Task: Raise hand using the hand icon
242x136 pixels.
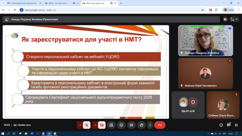Action: click(x=141, y=125)
